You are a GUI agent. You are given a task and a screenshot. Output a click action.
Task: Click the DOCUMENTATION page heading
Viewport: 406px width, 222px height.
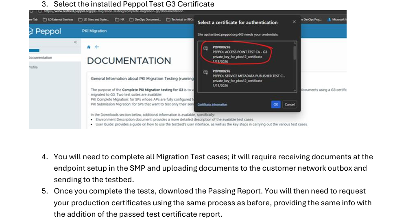pyautogui.click(x=129, y=61)
